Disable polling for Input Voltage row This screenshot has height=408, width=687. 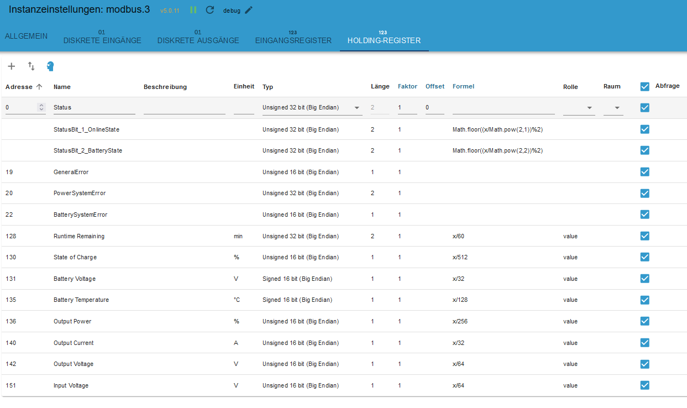pos(644,385)
